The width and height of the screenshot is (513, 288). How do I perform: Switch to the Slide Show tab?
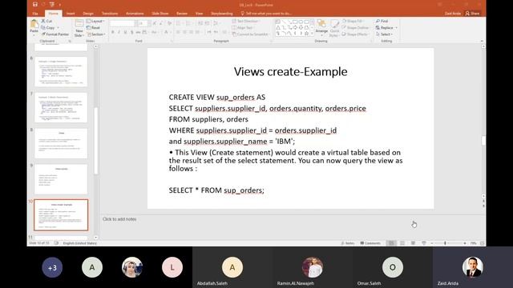pyautogui.click(x=160, y=14)
